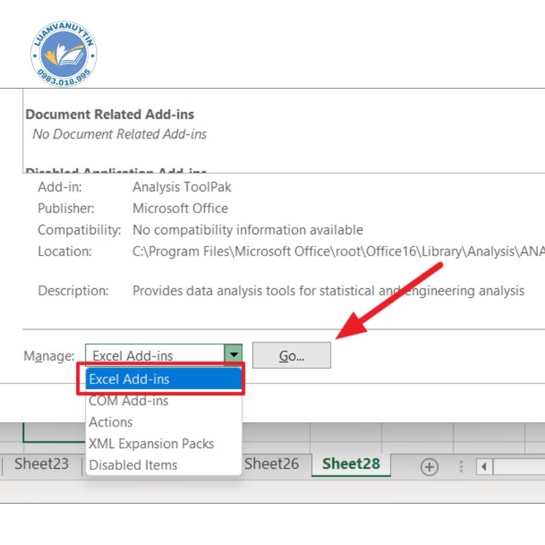Screen dimensions: 545x545
Task: Click the Analysis ToolPak add-in name
Action: [182, 187]
